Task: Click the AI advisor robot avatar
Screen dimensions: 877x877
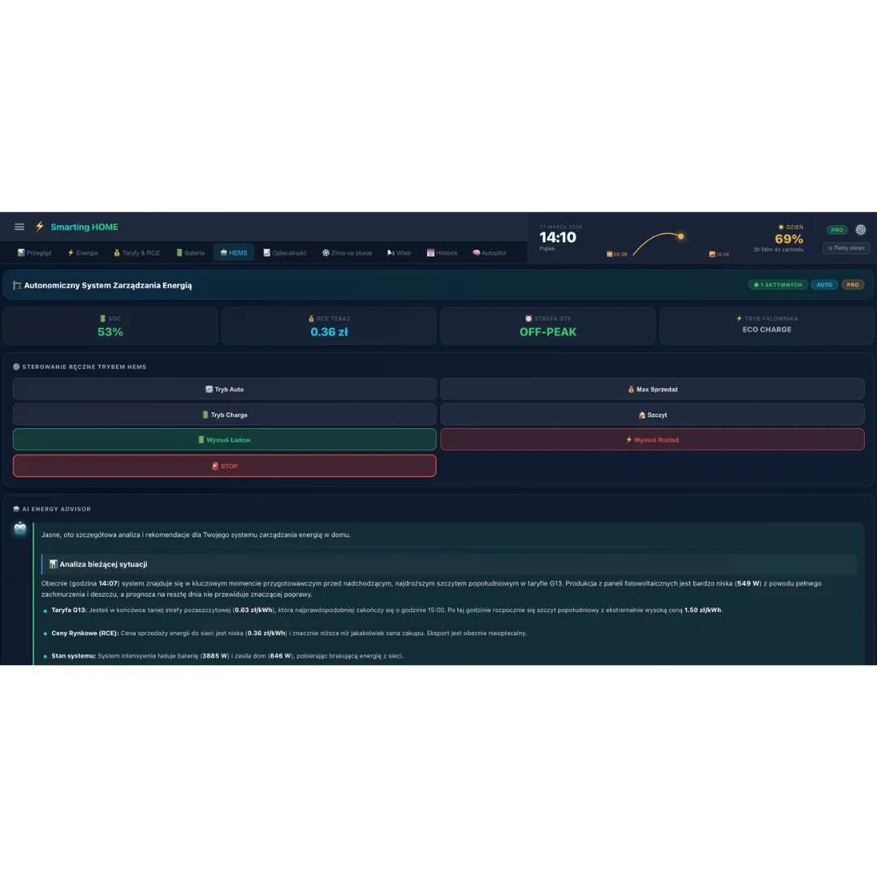Action: (x=20, y=529)
